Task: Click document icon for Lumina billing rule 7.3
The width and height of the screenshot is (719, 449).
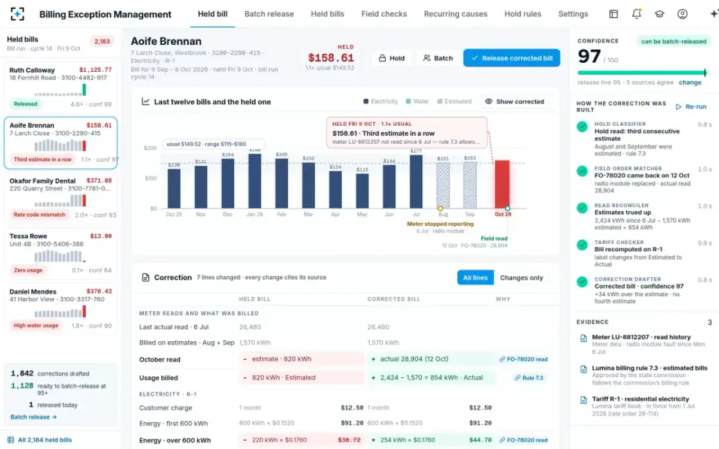Action: coord(584,369)
